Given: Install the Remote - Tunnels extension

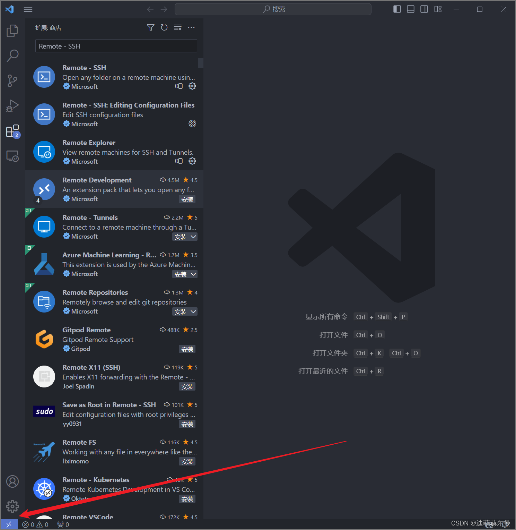Looking at the screenshot, I should 181,237.
